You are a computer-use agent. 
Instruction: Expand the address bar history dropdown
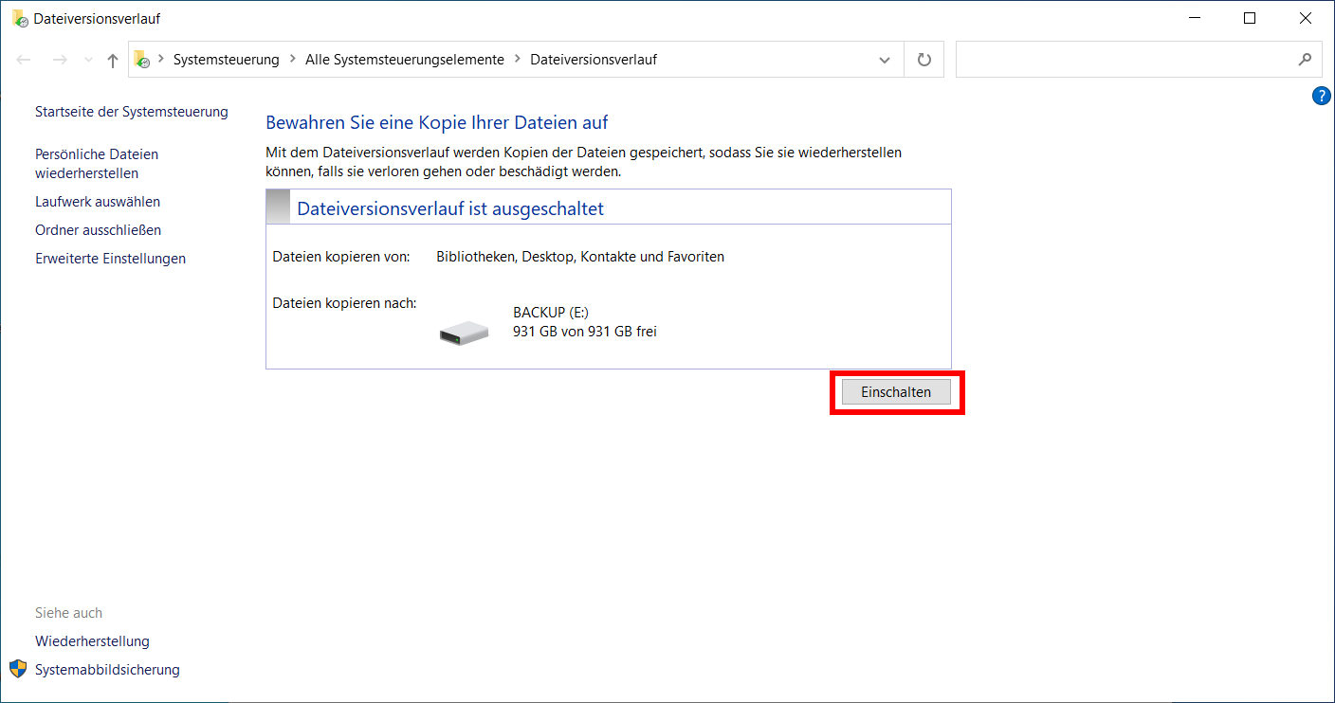tap(885, 60)
